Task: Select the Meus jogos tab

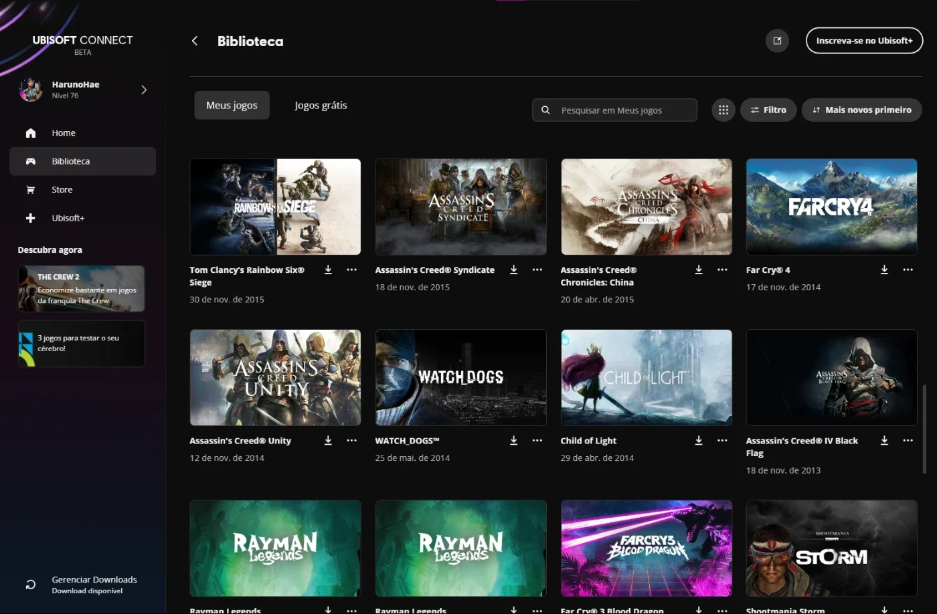Action: tap(232, 105)
